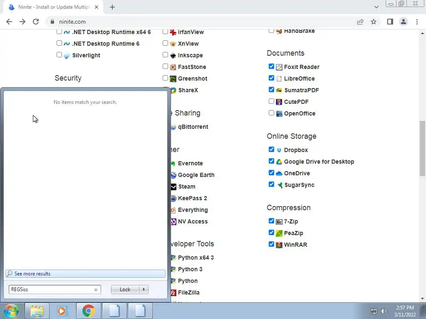Open a new browser tab

pyautogui.click(x=112, y=7)
